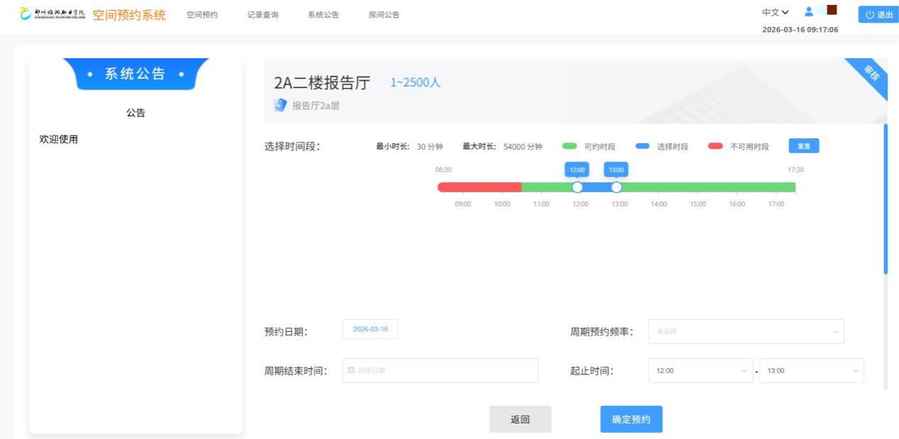Open the 13:00 end time dropdown
Viewport: 899px width, 439px height.
811,370
